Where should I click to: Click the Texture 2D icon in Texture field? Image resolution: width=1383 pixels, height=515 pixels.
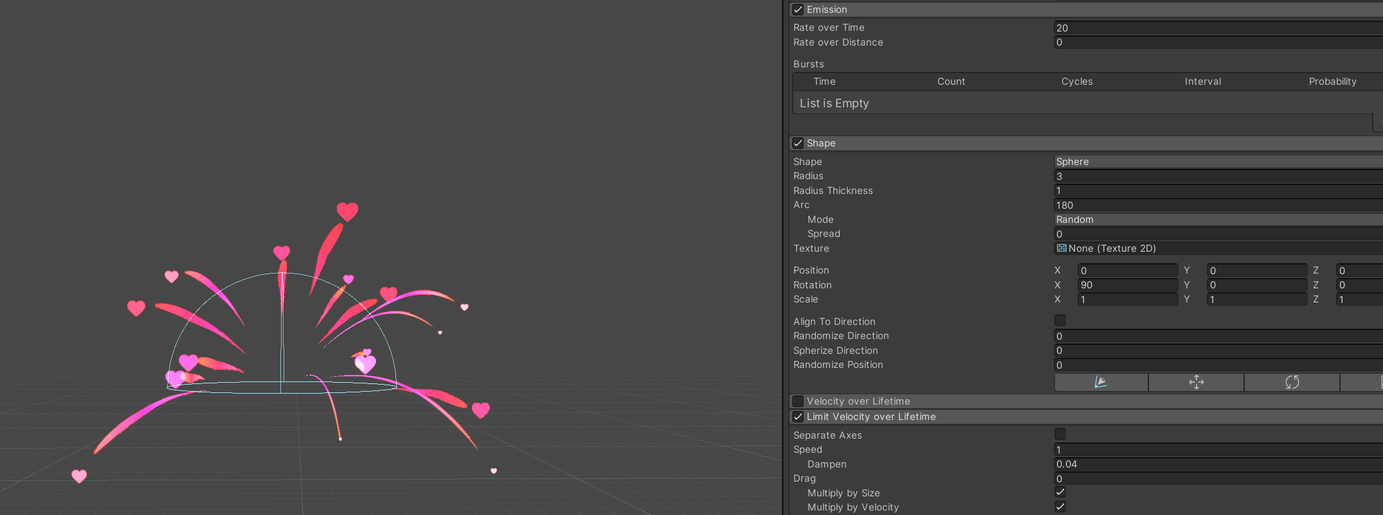[x=1062, y=249]
